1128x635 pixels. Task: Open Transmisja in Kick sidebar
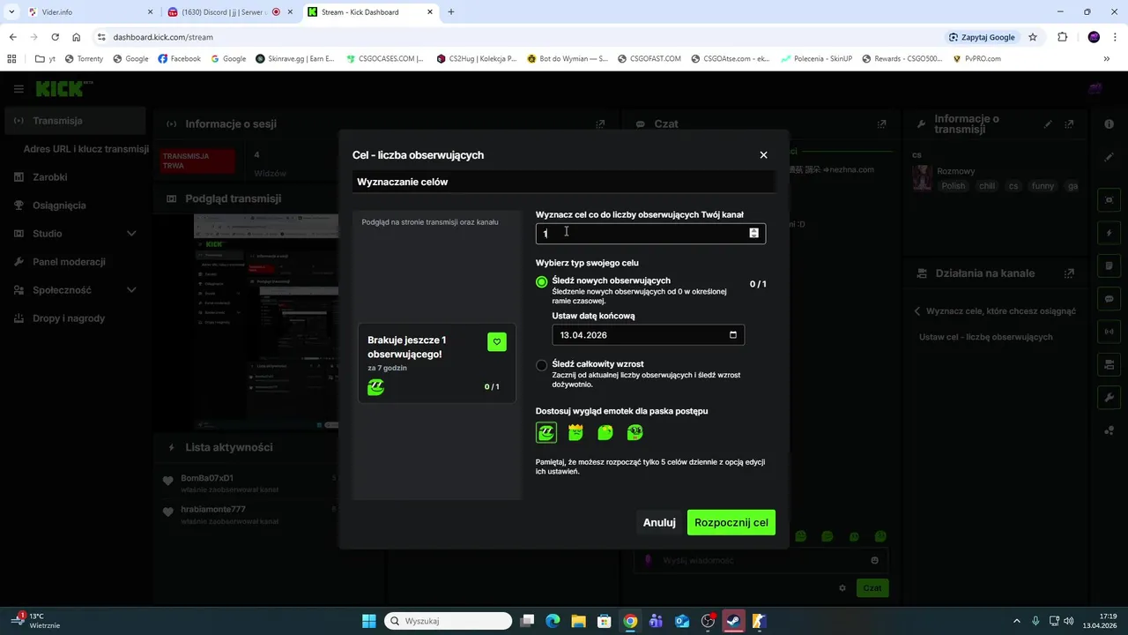(x=75, y=121)
